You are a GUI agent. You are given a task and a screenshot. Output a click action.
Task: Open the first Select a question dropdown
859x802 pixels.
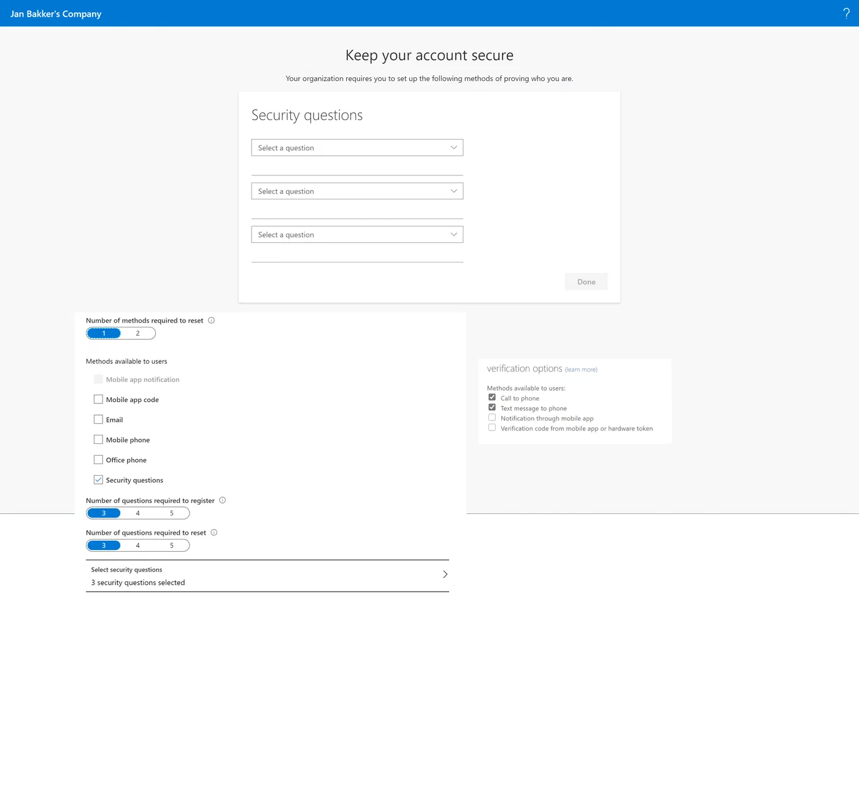pos(357,148)
